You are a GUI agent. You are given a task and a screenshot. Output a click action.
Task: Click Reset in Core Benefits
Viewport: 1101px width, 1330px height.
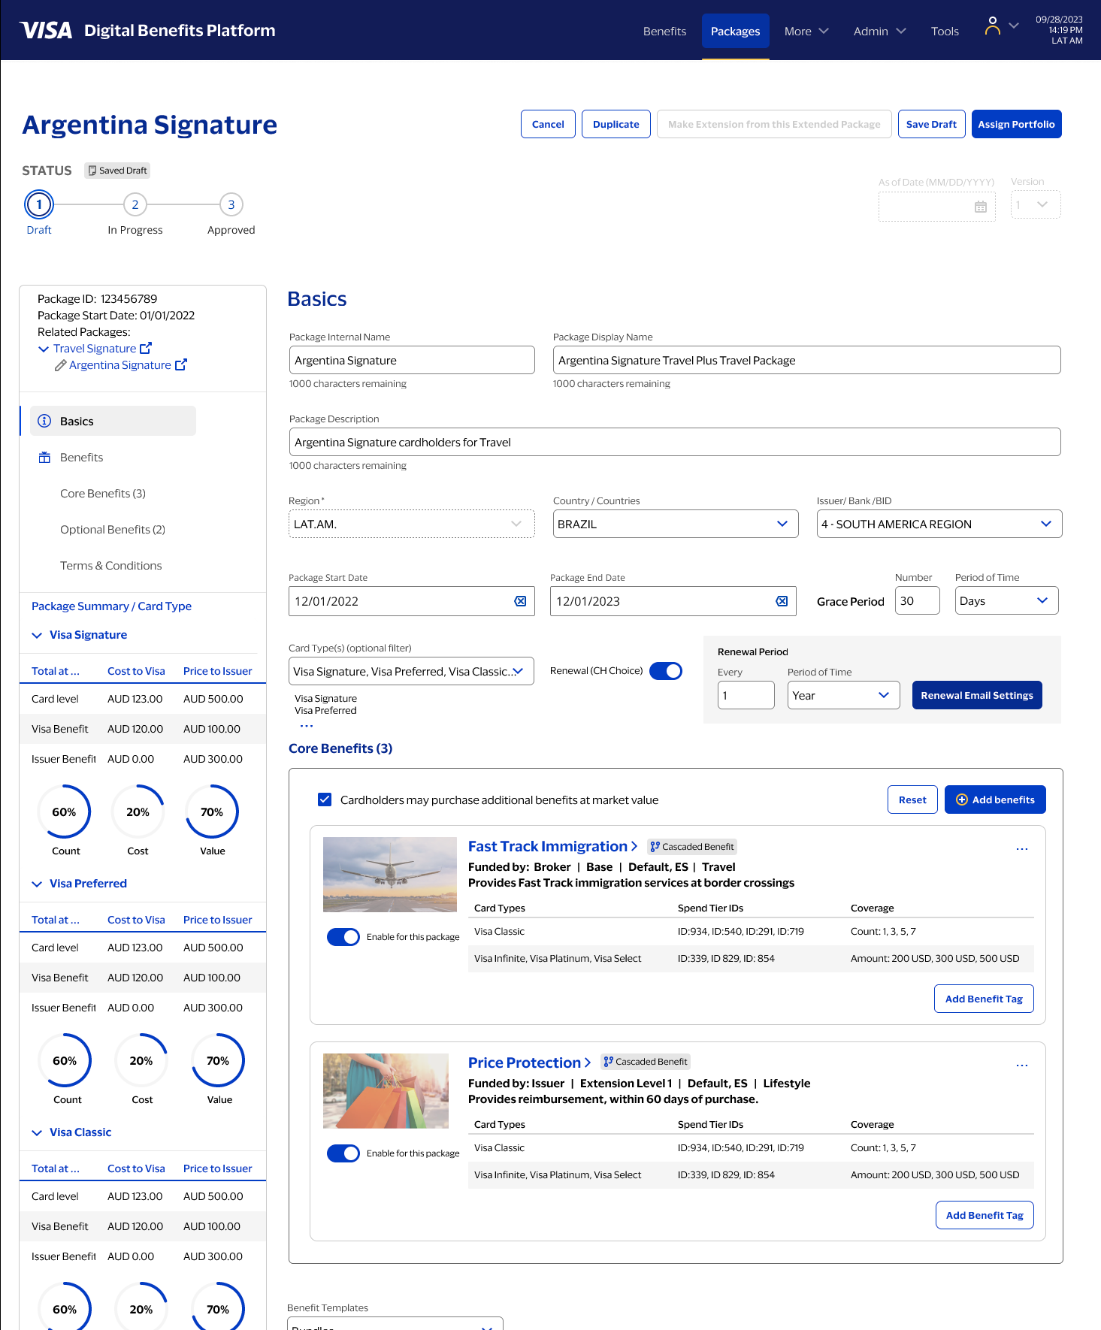(x=912, y=800)
